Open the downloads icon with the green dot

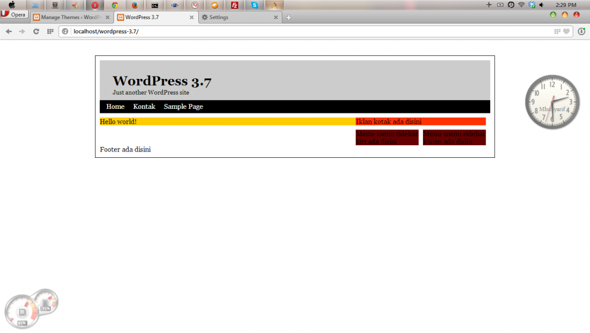[582, 32]
